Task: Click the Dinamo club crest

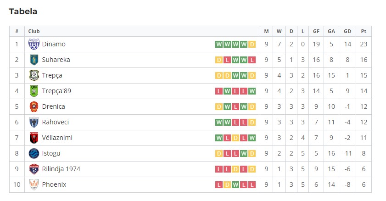Action: 34,44
